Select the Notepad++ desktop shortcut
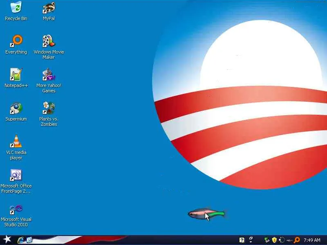Screen dimensions: 327x245 point(16,78)
